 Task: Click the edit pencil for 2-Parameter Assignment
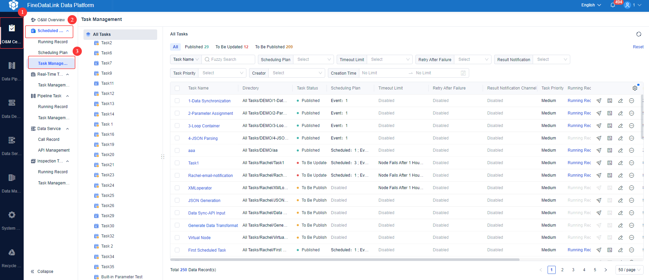coord(621,113)
